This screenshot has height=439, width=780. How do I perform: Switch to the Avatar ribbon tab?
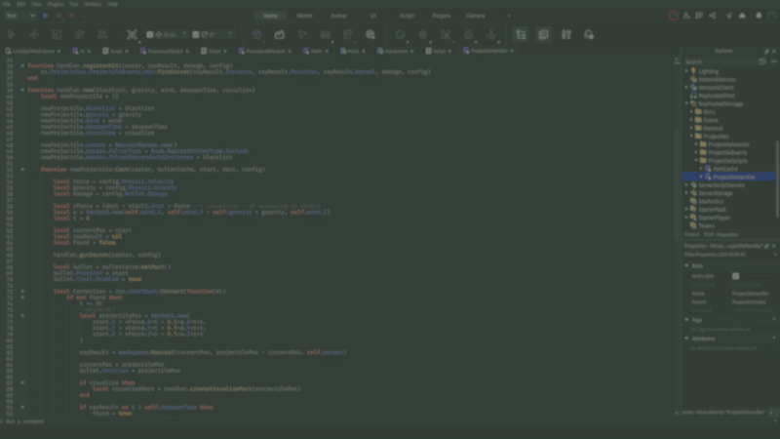(338, 16)
